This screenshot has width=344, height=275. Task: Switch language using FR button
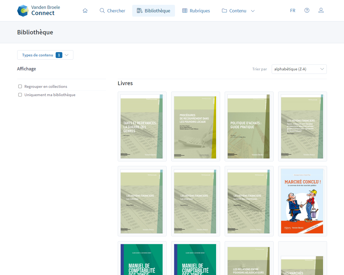coord(293,11)
